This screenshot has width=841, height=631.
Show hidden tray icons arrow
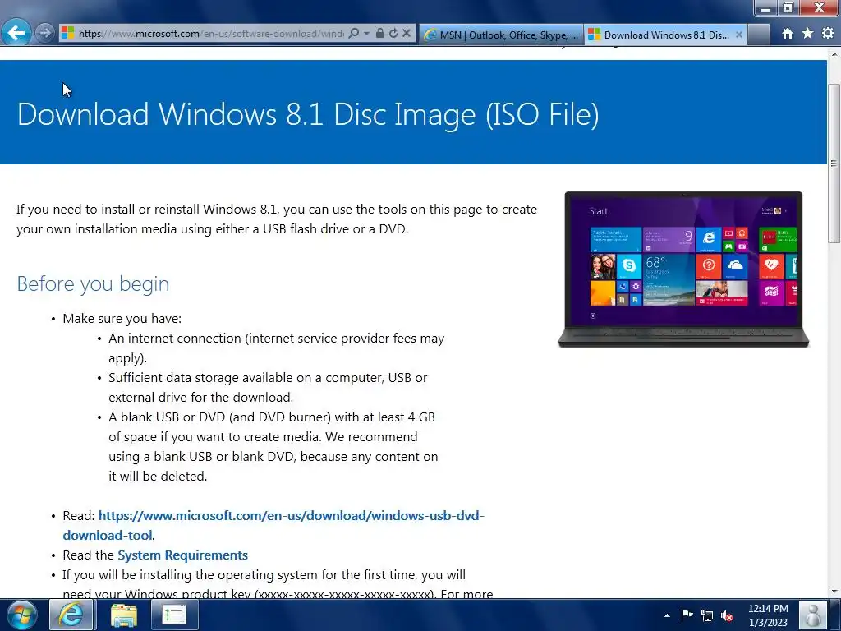(667, 615)
